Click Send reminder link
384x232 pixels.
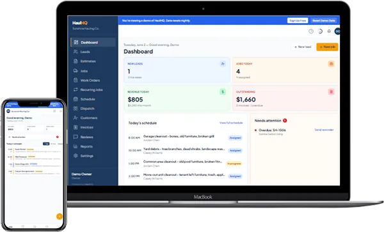(x=324, y=130)
